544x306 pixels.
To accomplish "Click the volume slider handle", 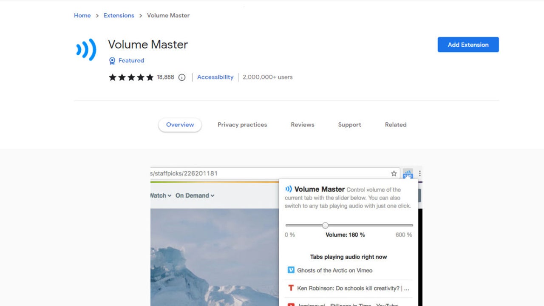I will (x=325, y=225).
